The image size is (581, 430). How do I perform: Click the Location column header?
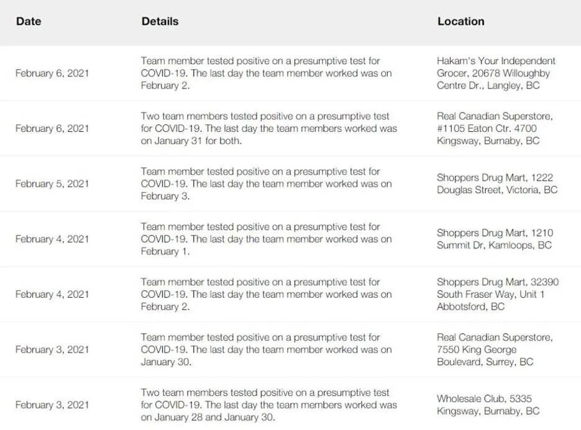460,21
